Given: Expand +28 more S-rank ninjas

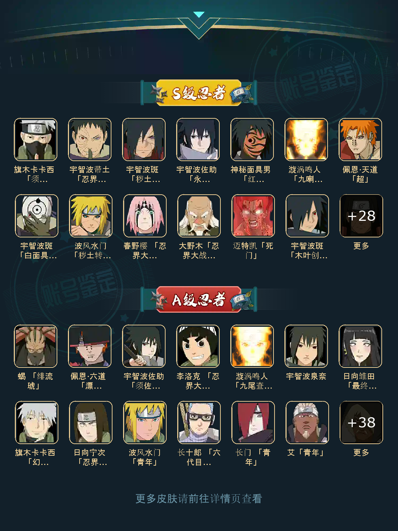Looking at the screenshot, I should point(361,216).
